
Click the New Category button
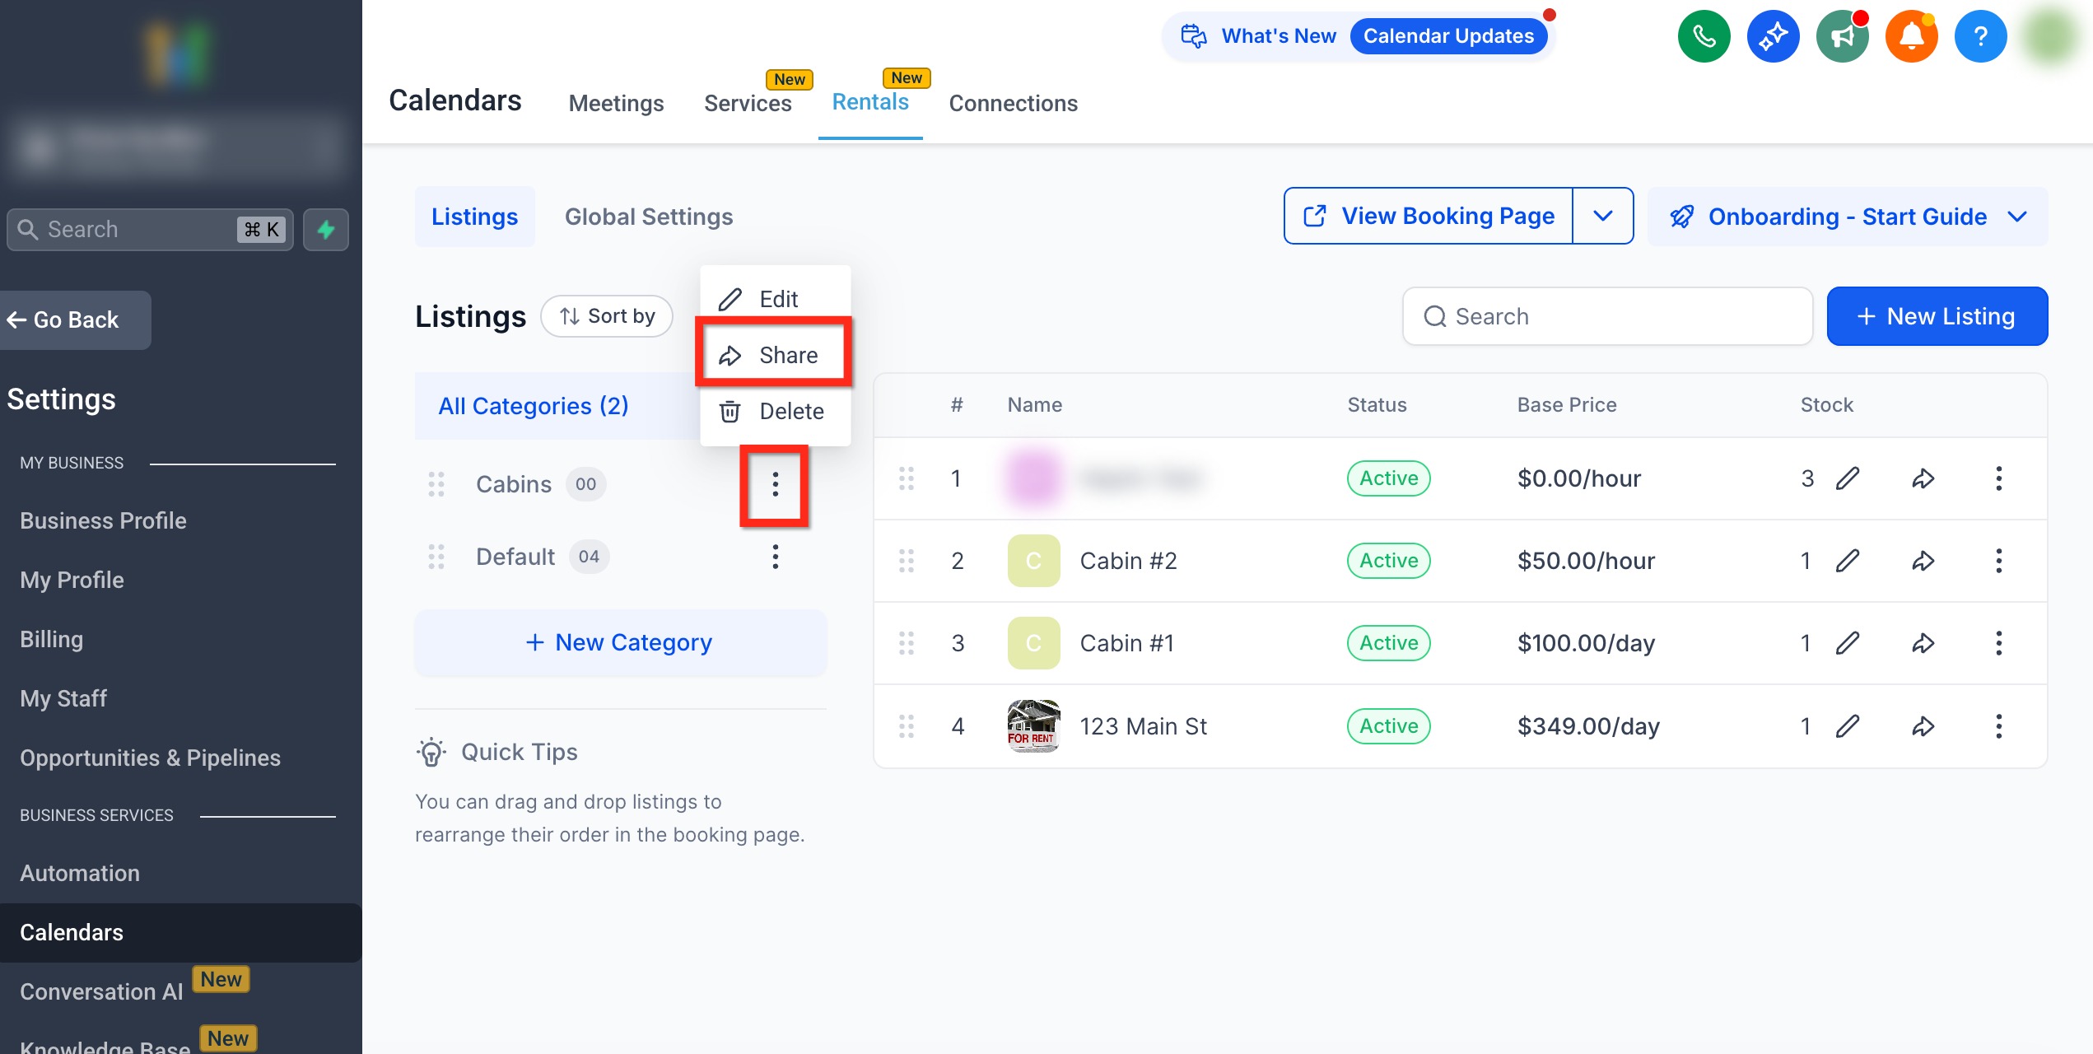pyautogui.click(x=620, y=642)
